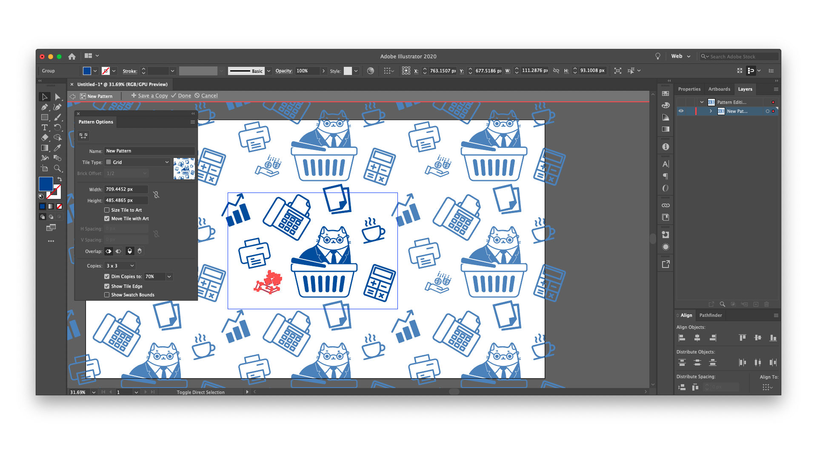
Task: Switch to the Properties tab
Action: pos(689,89)
